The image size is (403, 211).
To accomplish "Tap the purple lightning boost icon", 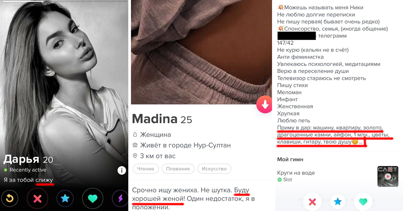I will [120, 199].
